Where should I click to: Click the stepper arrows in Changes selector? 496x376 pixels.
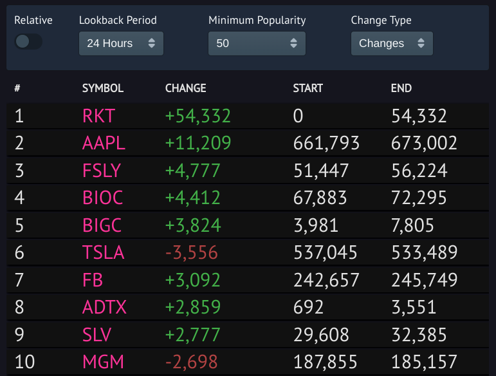pyautogui.click(x=421, y=43)
